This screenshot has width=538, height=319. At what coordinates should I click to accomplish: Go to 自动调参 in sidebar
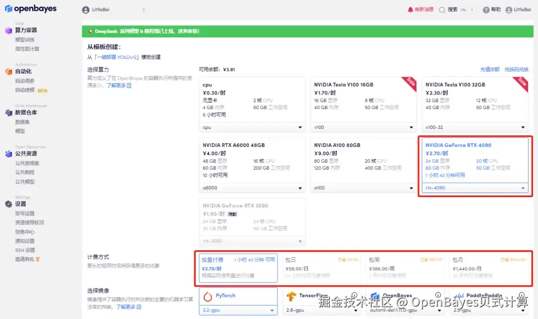(x=25, y=81)
